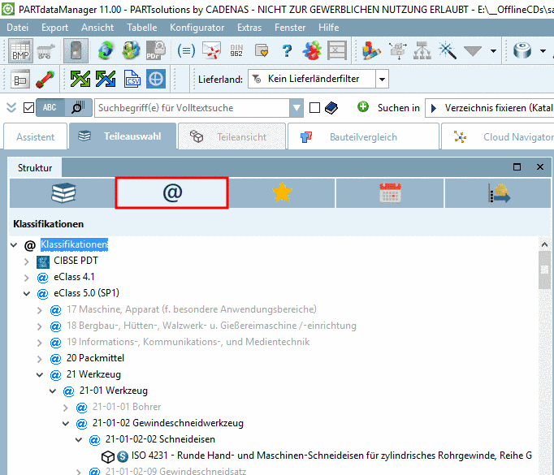Image resolution: width=554 pixels, height=475 pixels.
Task: Click the envelope mail icon
Action: point(211,51)
